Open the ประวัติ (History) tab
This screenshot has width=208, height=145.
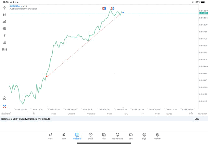[90, 136]
